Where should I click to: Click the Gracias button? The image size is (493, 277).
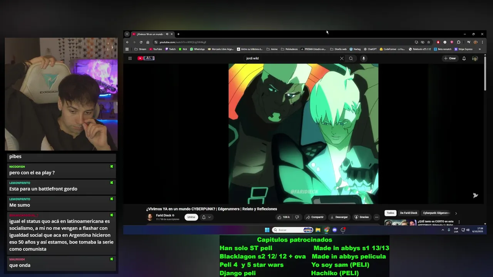click(x=362, y=217)
